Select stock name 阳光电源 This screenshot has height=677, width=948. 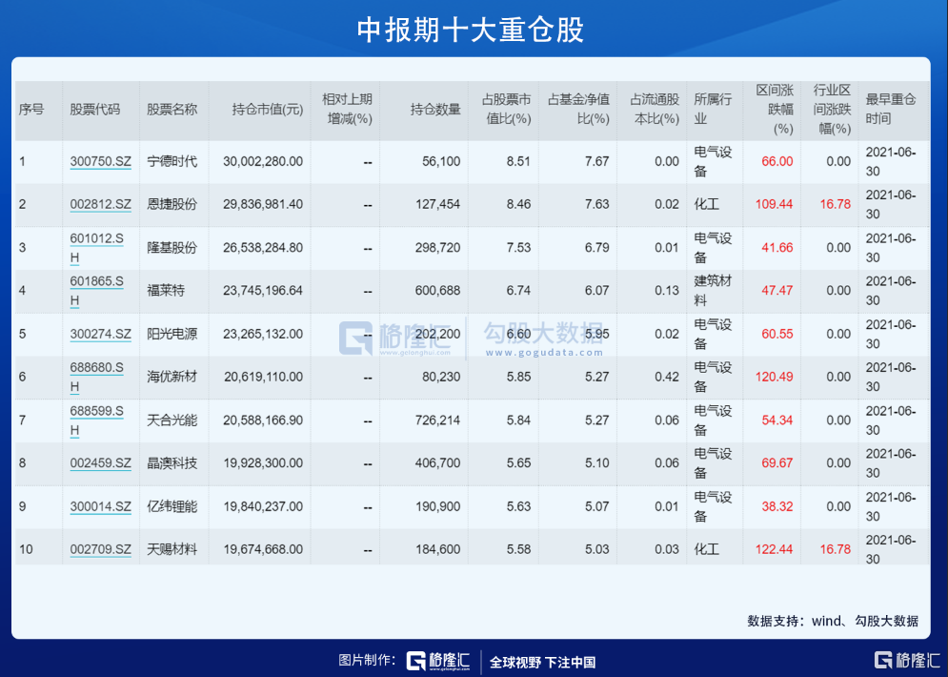(172, 334)
